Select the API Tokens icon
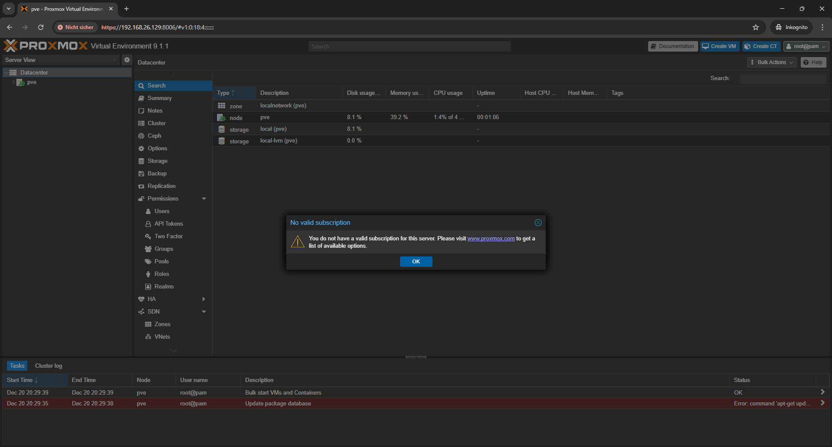 [x=148, y=223]
